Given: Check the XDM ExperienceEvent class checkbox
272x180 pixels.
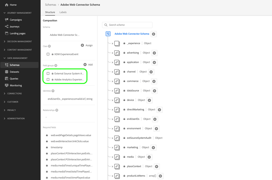Looking at the screenshot, I should [x=48, y=54].
